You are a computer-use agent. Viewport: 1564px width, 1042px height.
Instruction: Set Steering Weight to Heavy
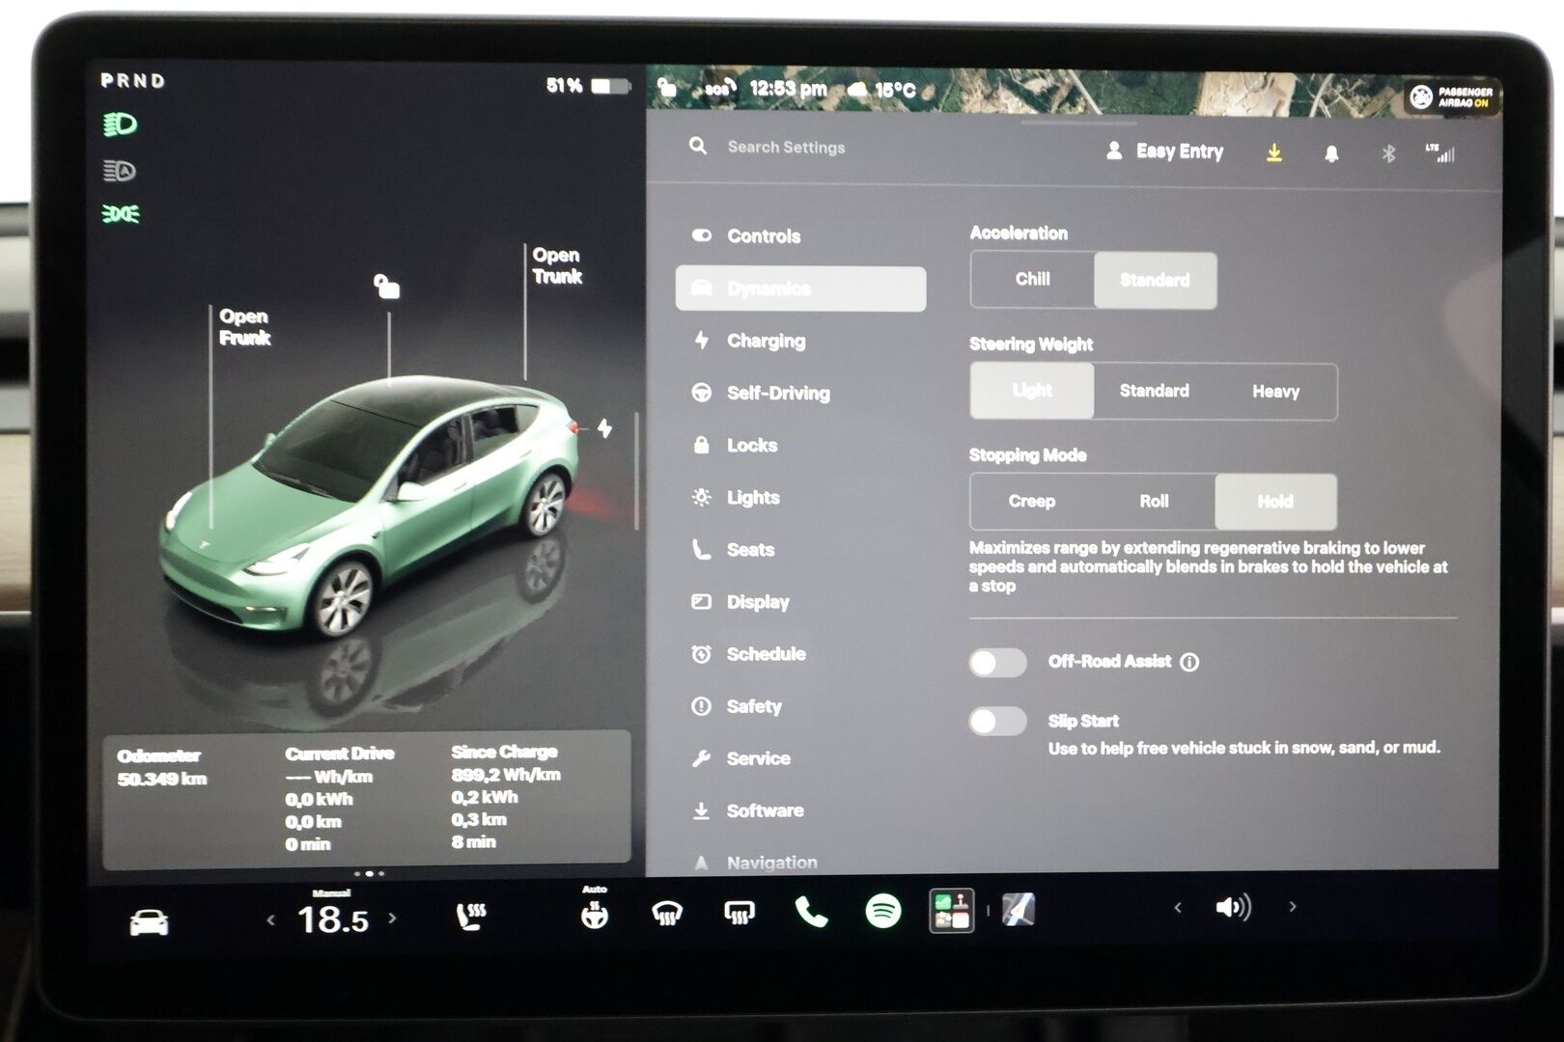[x=1275, y=391]
